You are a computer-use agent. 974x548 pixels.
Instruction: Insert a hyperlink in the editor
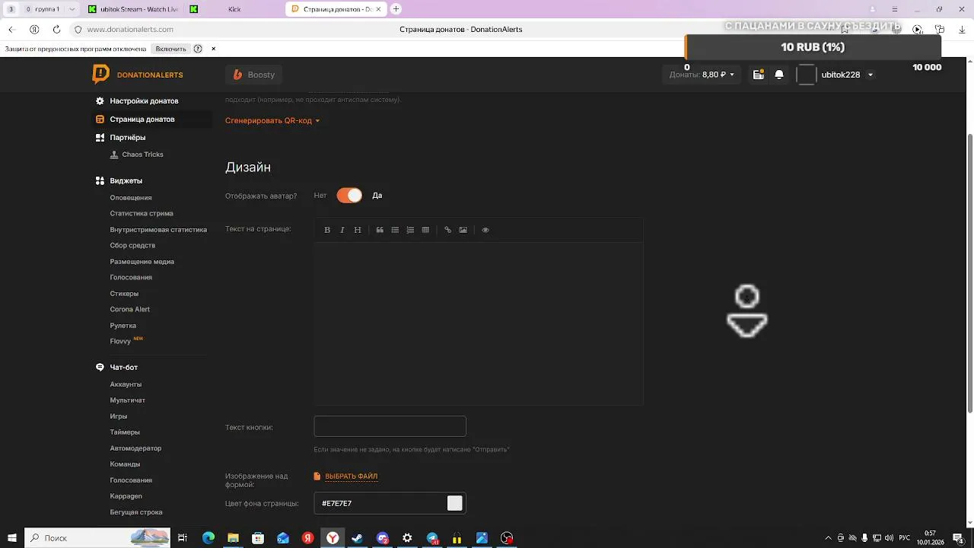(x=447, y=230)
